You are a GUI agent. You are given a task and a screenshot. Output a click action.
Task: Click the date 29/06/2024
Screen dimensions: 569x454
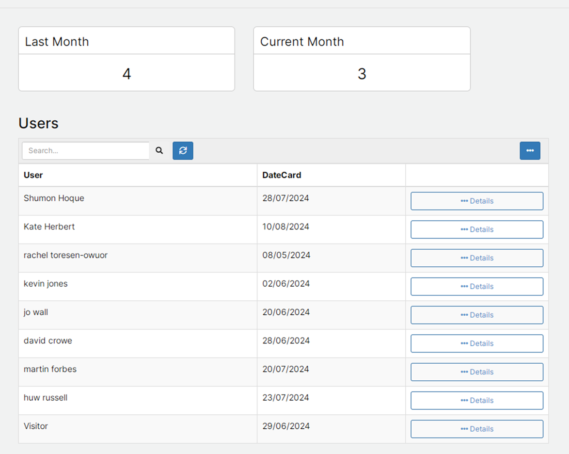pos(286,426)
